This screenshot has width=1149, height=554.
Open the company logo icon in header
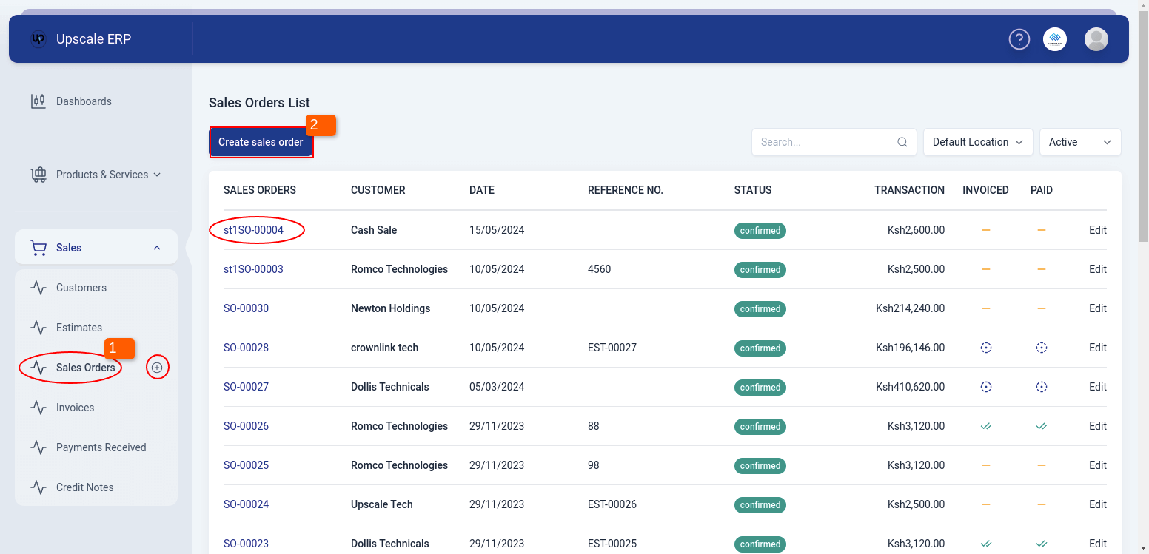(x=1055, y=39)
